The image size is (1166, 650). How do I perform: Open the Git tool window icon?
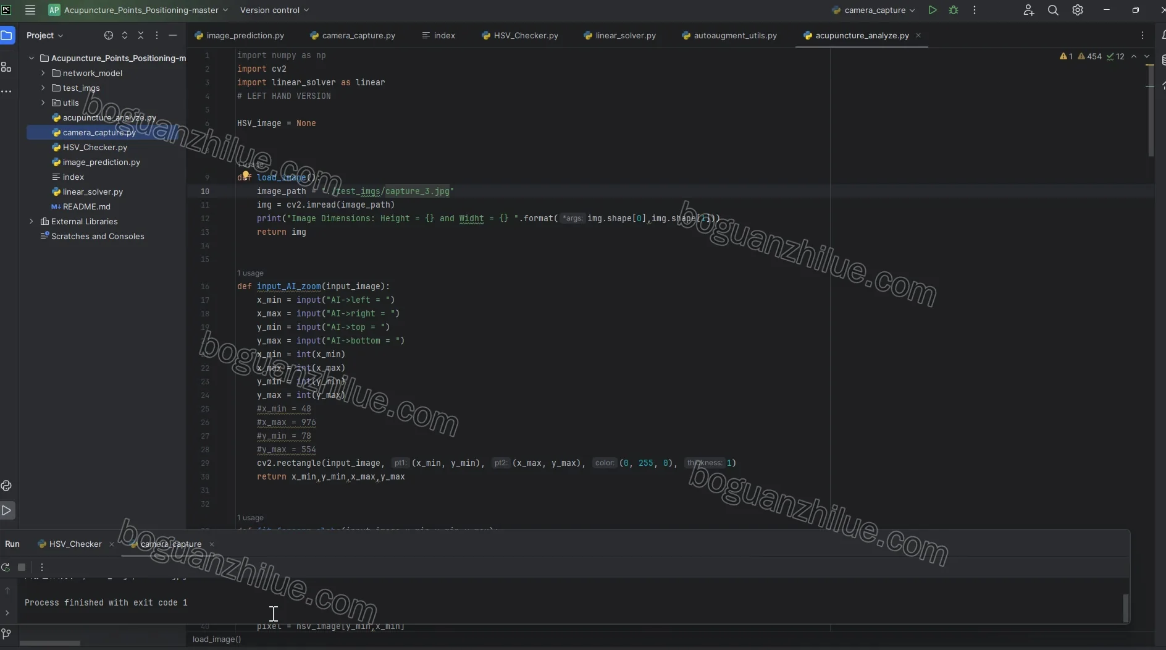[7, 633]
